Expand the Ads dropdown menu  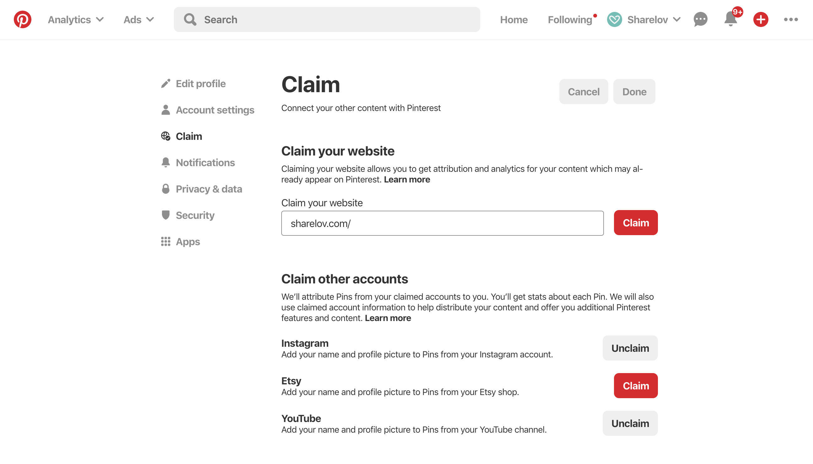[x=139, y=20]
